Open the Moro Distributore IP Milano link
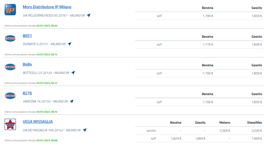 coord(47,7)
